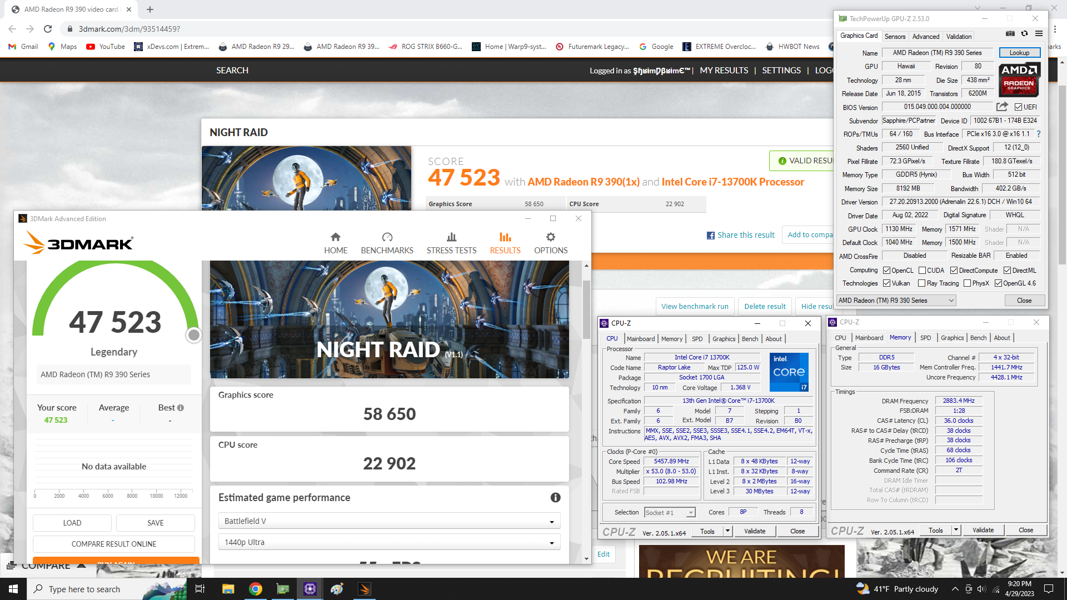Click the 3DMark results vertical scrollbar
Screen dimensions: 1067x600
(x=586, y=309)
